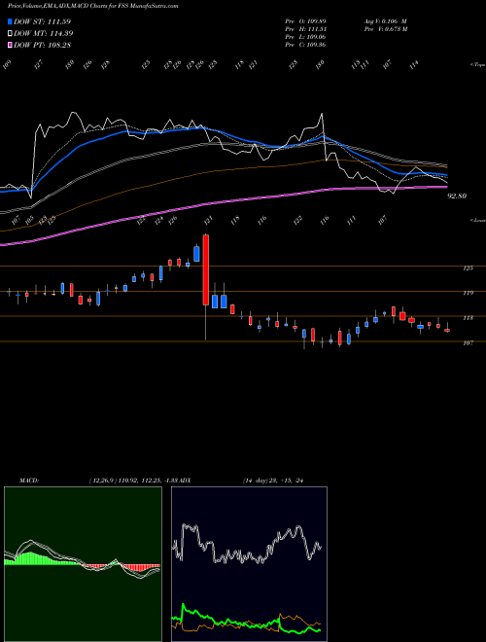Click the 'Pre V: 0.673 M' value
486x642 pixels.
(387, 29)
